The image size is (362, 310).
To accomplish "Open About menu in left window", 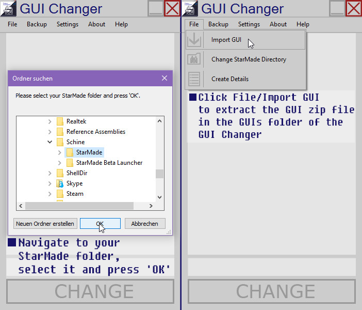I will click(96, 24).
